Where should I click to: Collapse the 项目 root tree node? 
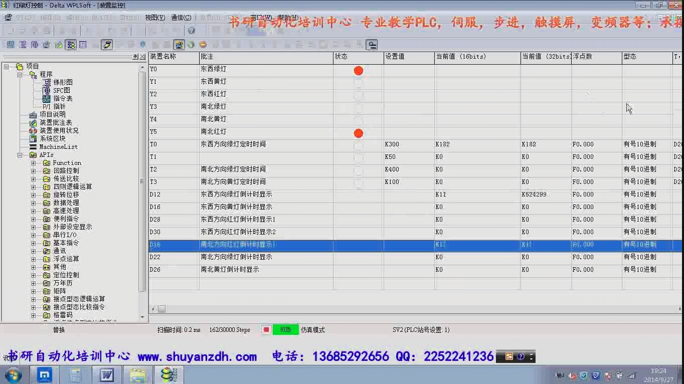[x=7, y=66]
